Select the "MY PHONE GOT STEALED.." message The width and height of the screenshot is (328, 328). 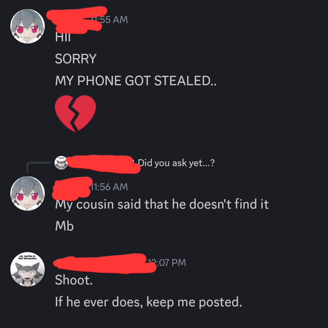click(x=136, y=80)
